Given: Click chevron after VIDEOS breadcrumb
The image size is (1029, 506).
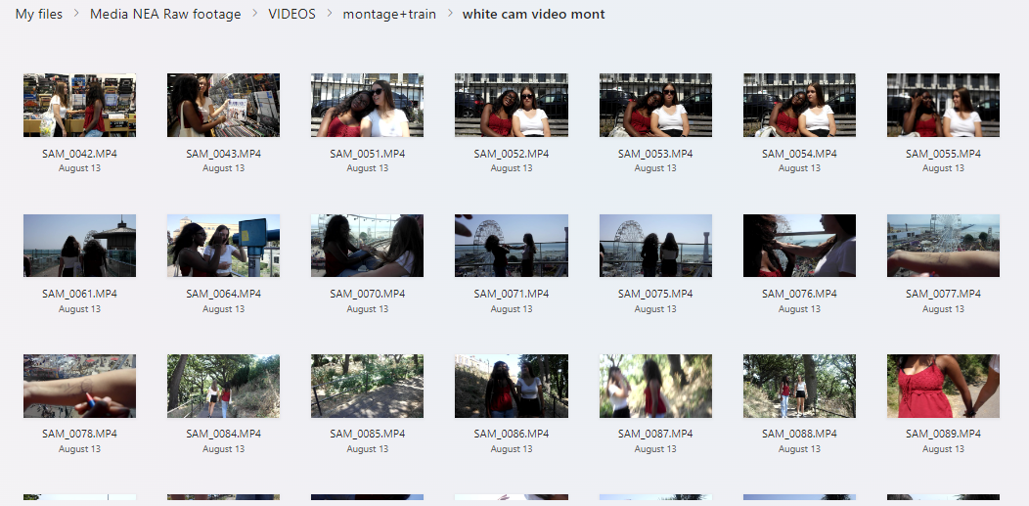Looking at the screenshot, I should pyautogui.click(x=329, y=14).
